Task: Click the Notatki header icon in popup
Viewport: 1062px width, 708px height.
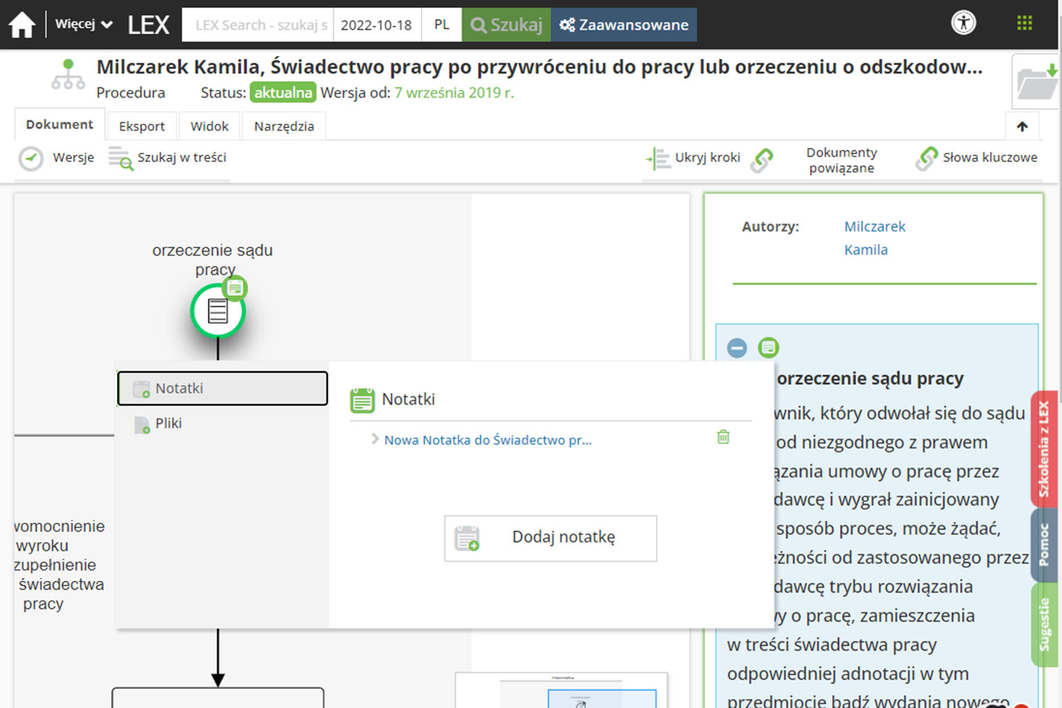Action: tap(362, 400)
